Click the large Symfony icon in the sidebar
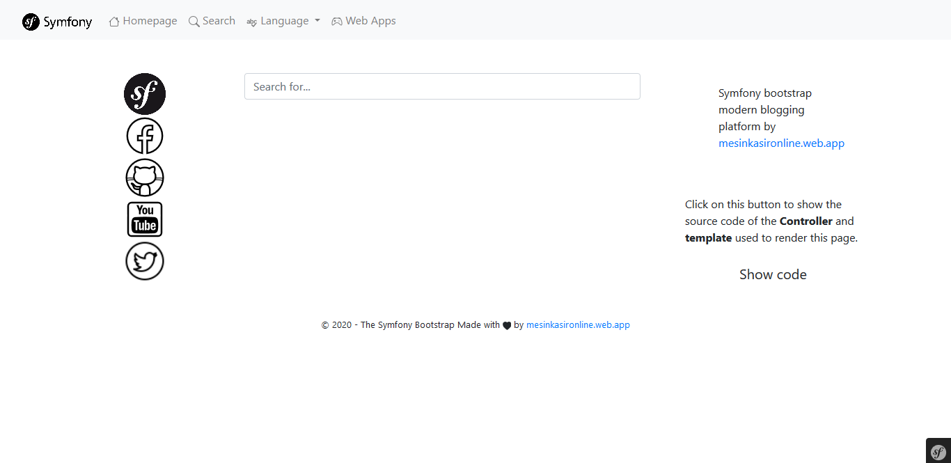 [145, 94]
